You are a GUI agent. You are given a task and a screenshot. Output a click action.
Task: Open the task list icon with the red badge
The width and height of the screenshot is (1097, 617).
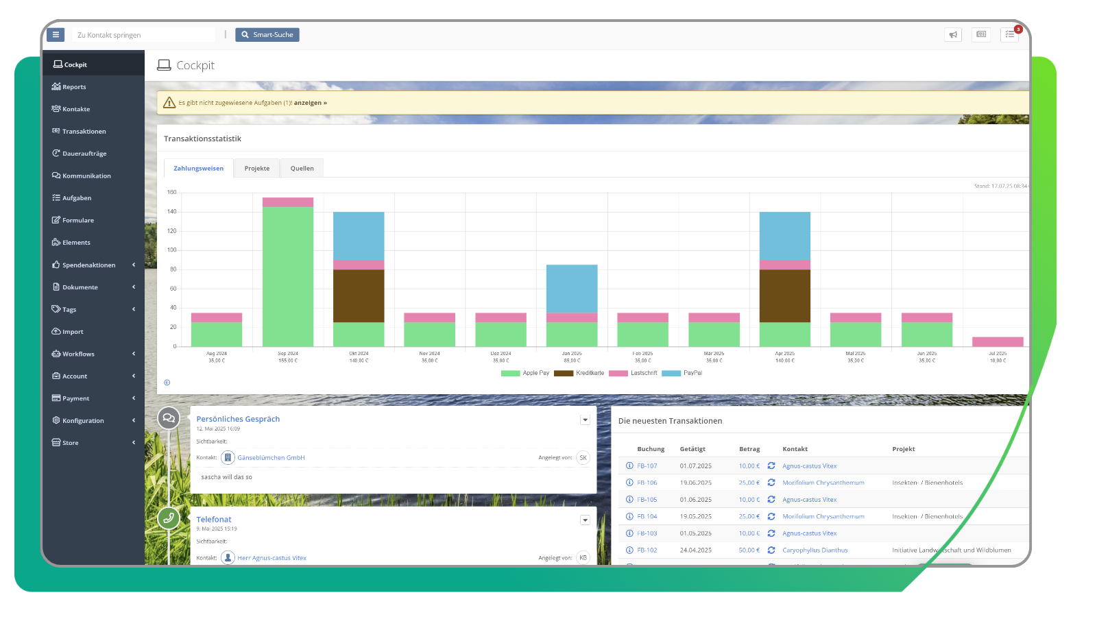[x=1009, y=34]
